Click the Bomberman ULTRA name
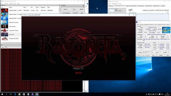The width and height of the screenshot is (171, 96). click(x=14, y=38)
